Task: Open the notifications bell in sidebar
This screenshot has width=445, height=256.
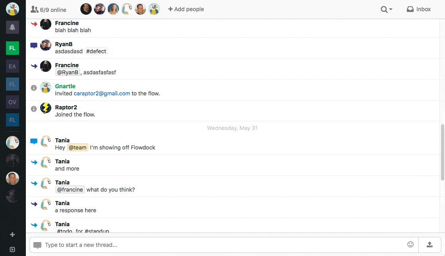Action: 12,27
